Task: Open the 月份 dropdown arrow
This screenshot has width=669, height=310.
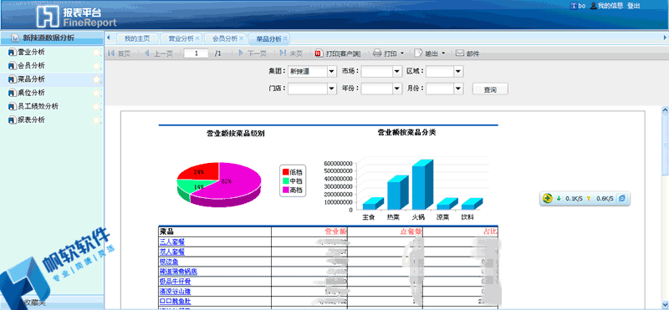Action: 458,89
